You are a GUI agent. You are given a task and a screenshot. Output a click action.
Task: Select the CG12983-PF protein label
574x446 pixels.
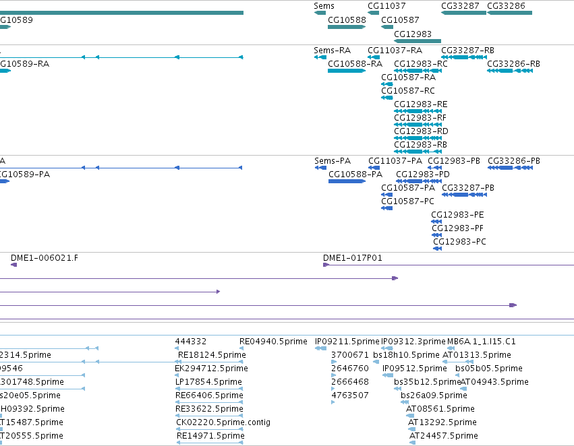click(457, 228)
